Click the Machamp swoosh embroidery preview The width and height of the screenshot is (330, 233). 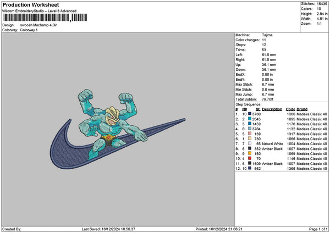point(118,129)
